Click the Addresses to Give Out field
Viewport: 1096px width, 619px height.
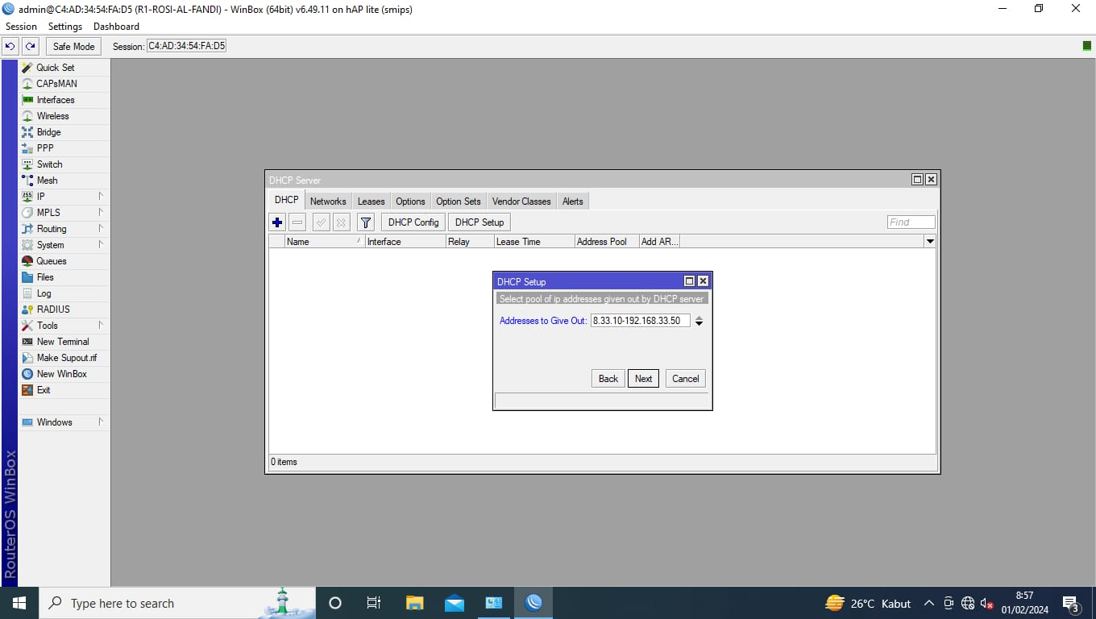(x=641, y=321)
